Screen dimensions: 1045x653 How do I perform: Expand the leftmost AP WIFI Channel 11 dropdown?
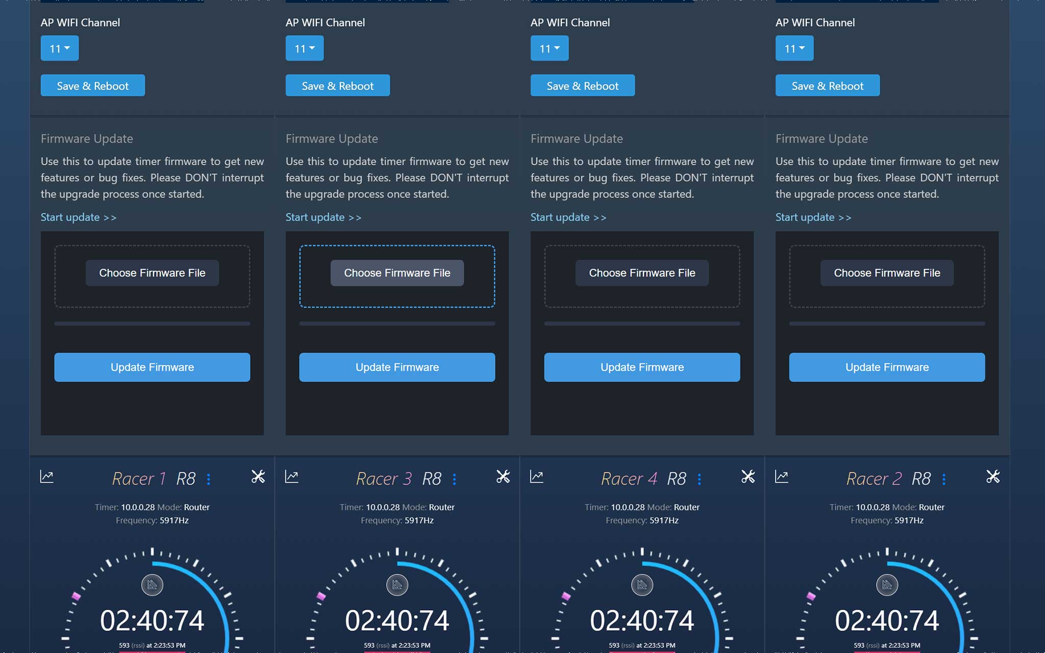tap(60, 48)
